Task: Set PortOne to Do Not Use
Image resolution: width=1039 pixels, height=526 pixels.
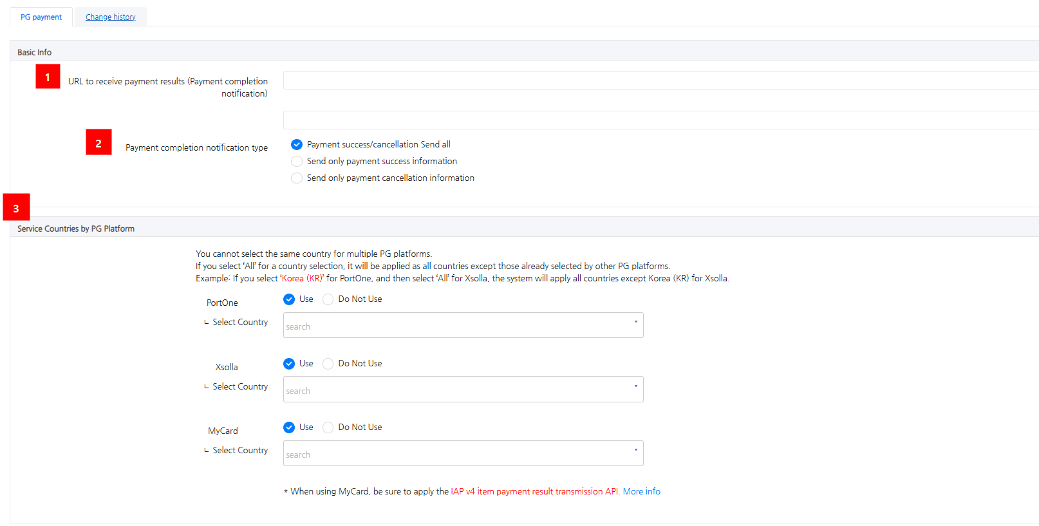Action: point(328,299)
